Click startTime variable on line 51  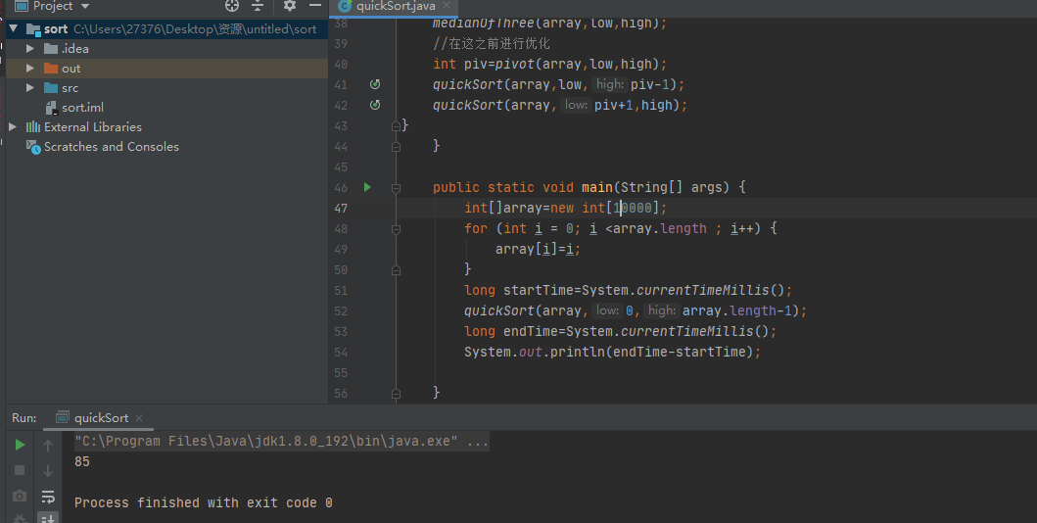pos(539,290)
